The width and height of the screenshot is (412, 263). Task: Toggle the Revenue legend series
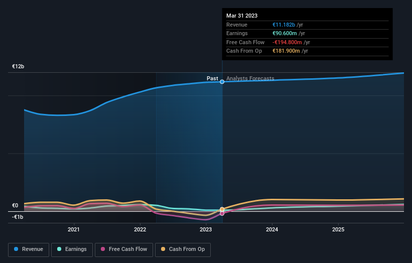pos(29,249)
